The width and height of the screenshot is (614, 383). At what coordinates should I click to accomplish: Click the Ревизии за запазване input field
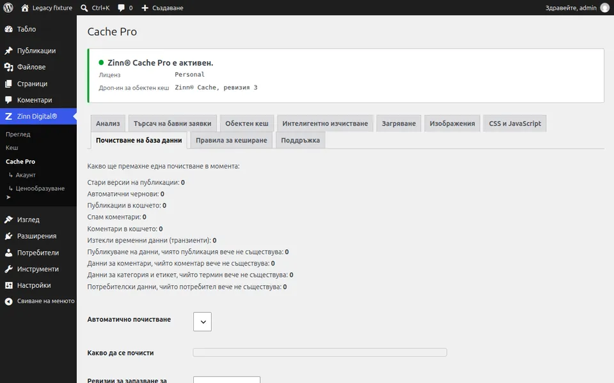[226, 379]
